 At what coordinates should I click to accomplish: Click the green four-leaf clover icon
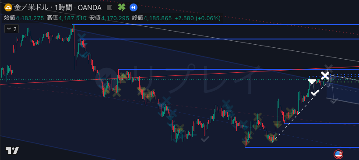[122, 7]
